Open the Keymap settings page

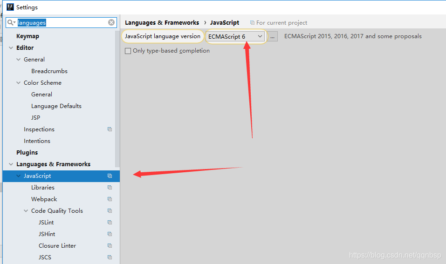pos(27,36)
